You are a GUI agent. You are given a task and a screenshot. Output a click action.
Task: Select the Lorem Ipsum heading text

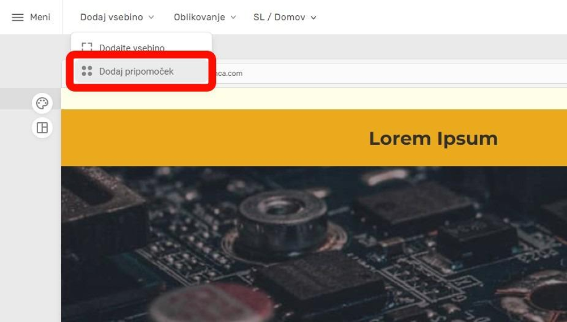pyautogui.click(x=433, y=139)
